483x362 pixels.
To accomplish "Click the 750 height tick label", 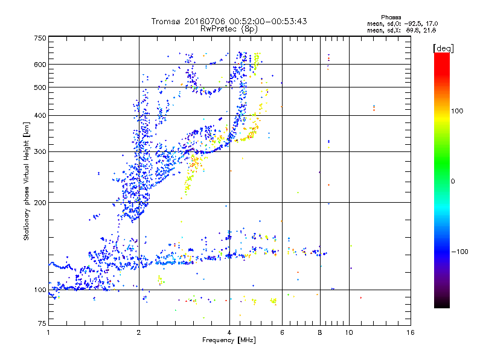I will (x=40, y=38).
